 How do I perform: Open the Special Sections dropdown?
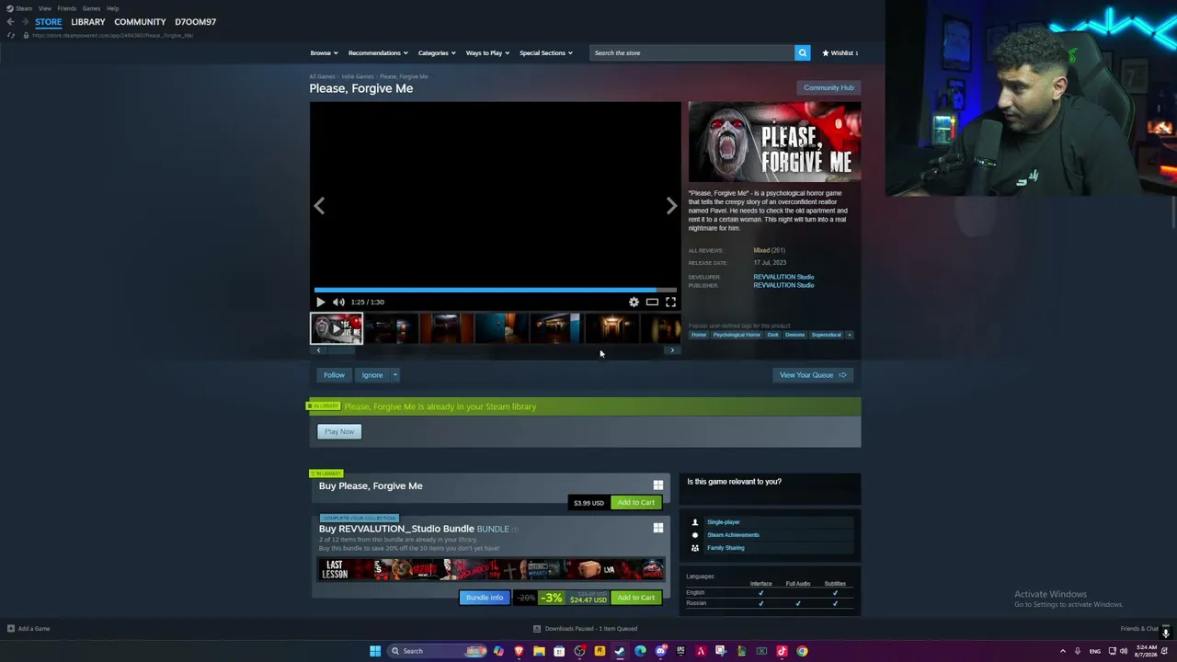point(546,52)
